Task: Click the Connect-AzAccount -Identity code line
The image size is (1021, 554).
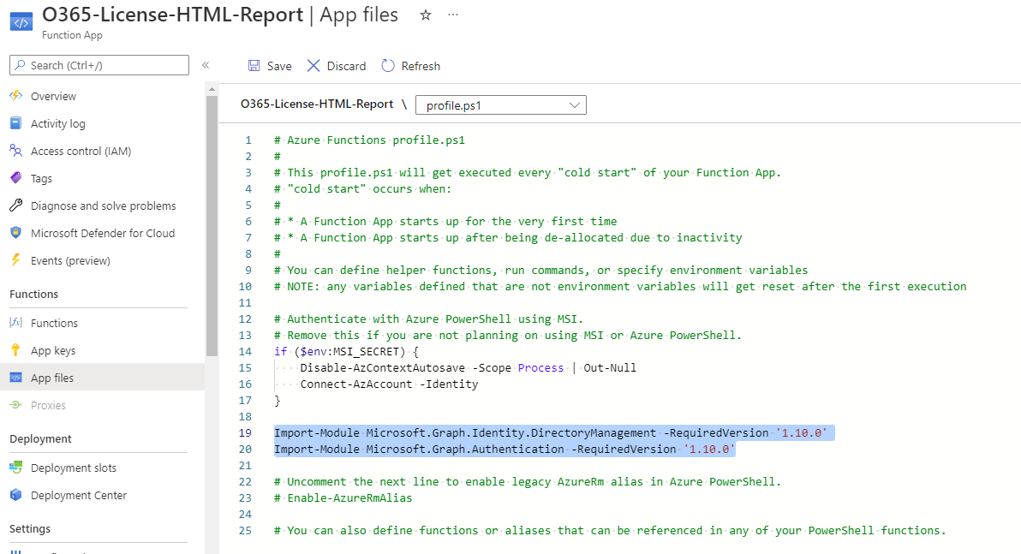Action: click(389, 384)
